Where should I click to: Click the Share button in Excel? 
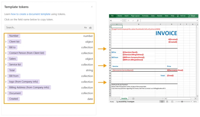pos(193,16)
